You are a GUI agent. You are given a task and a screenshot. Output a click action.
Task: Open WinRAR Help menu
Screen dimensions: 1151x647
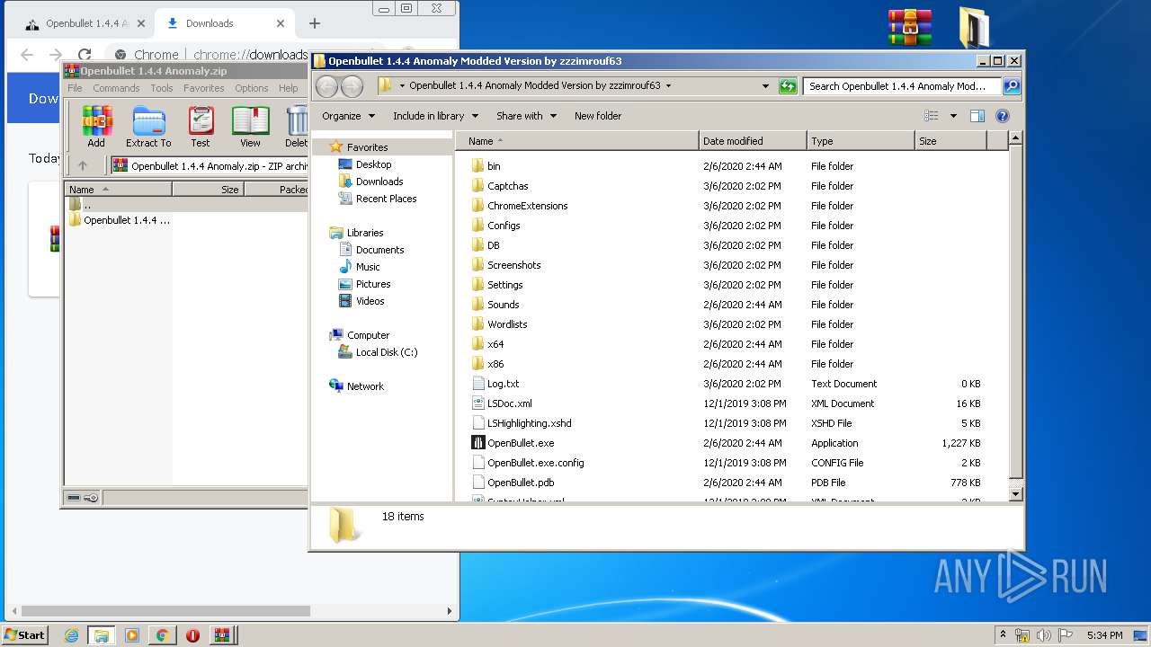tap(288, 88)
